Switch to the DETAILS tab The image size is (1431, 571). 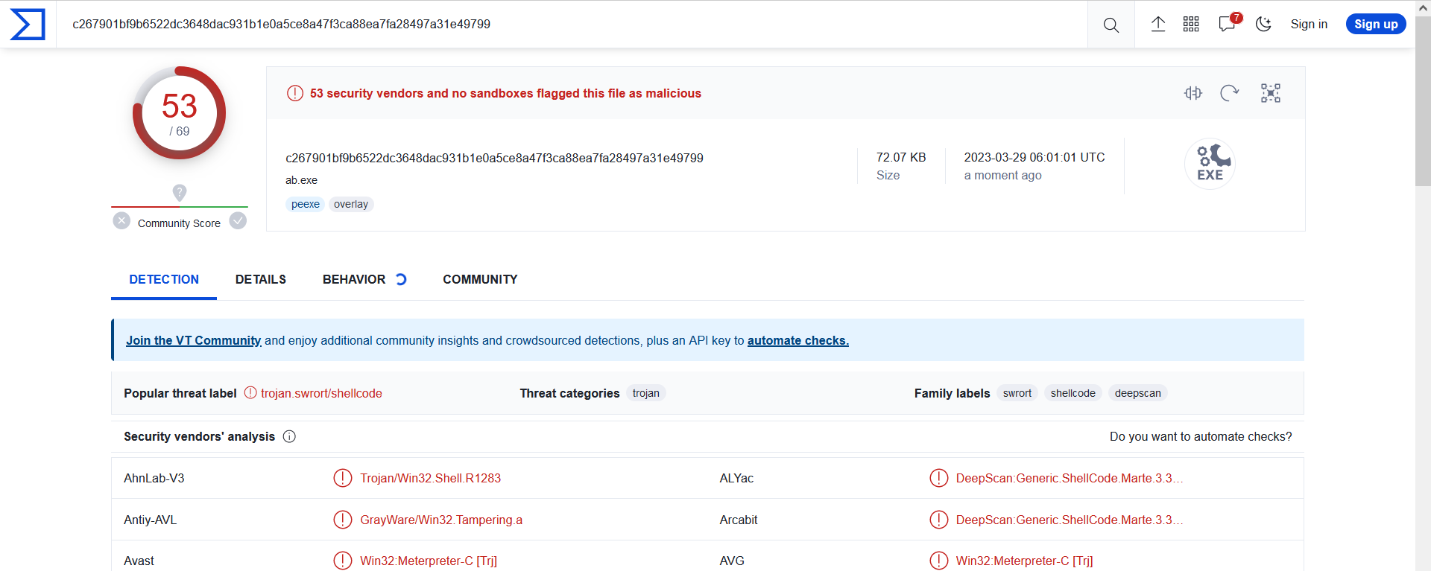[x=261, y=280]
